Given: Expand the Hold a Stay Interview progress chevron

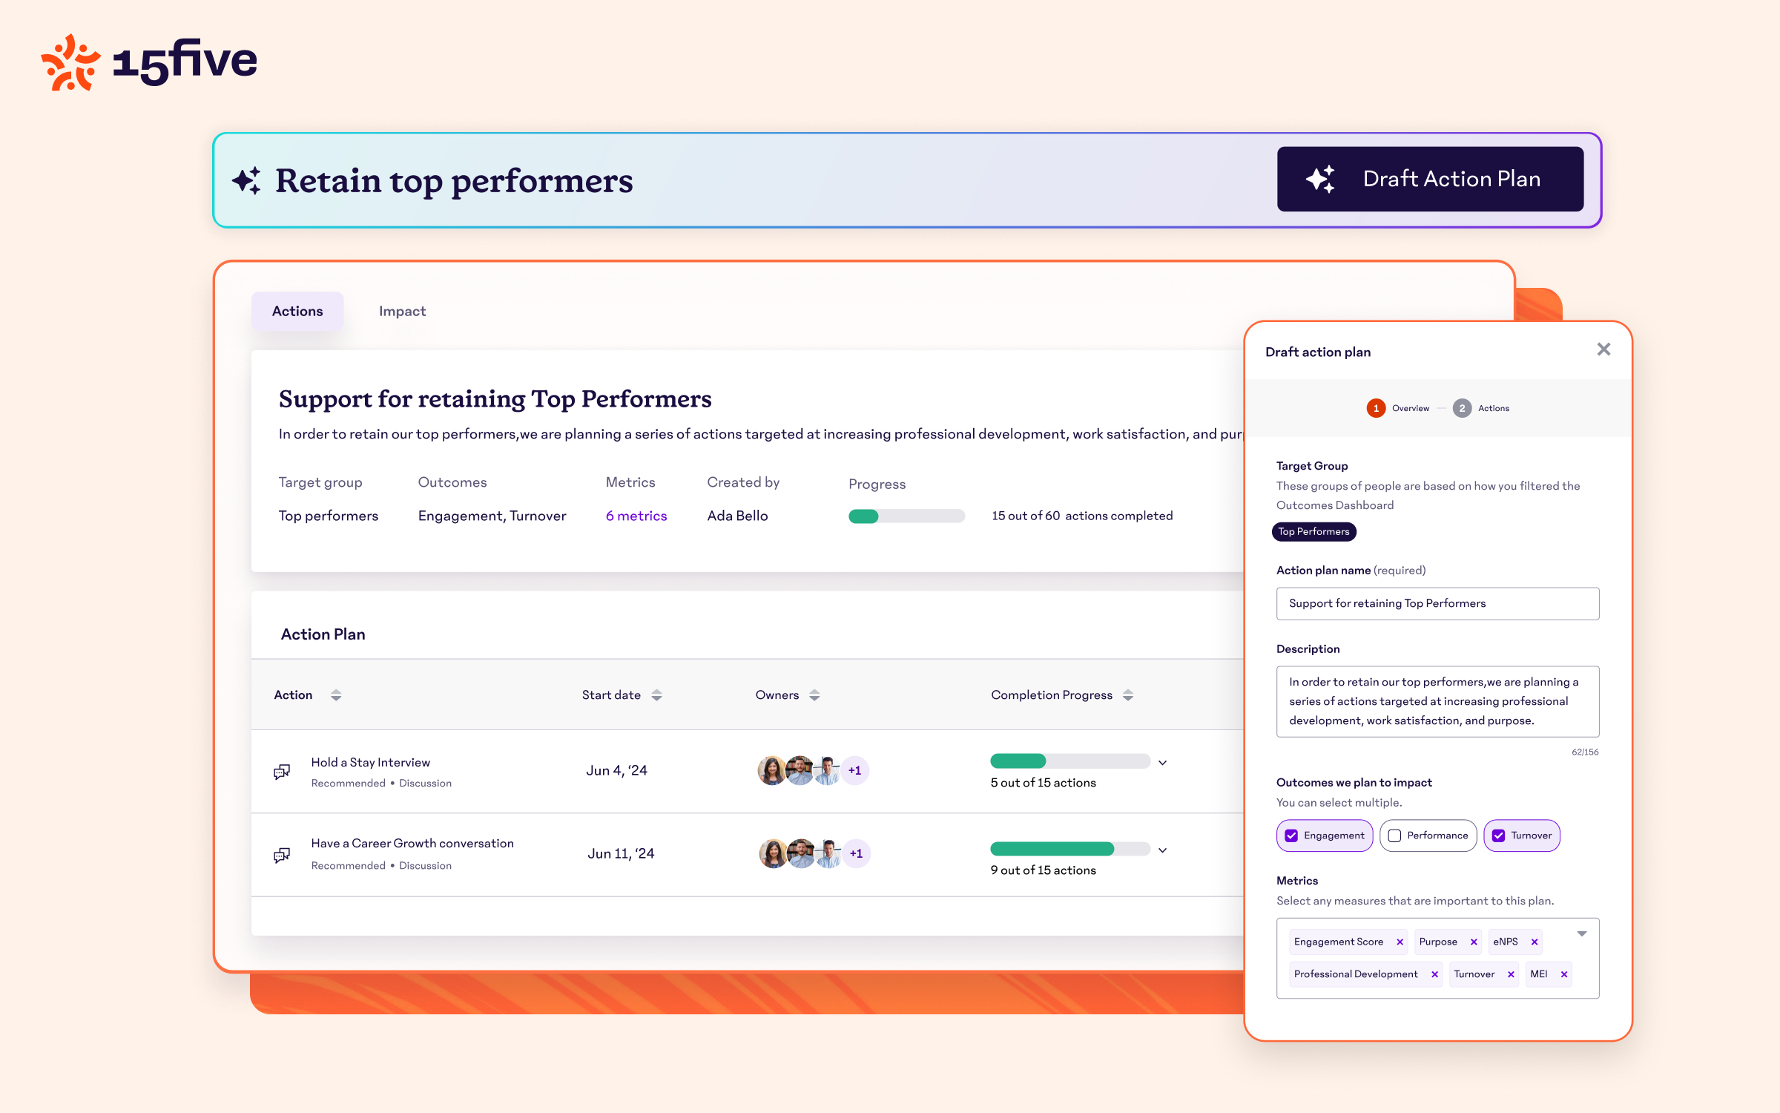Looking at the screenshot, I should [1162, 763].
